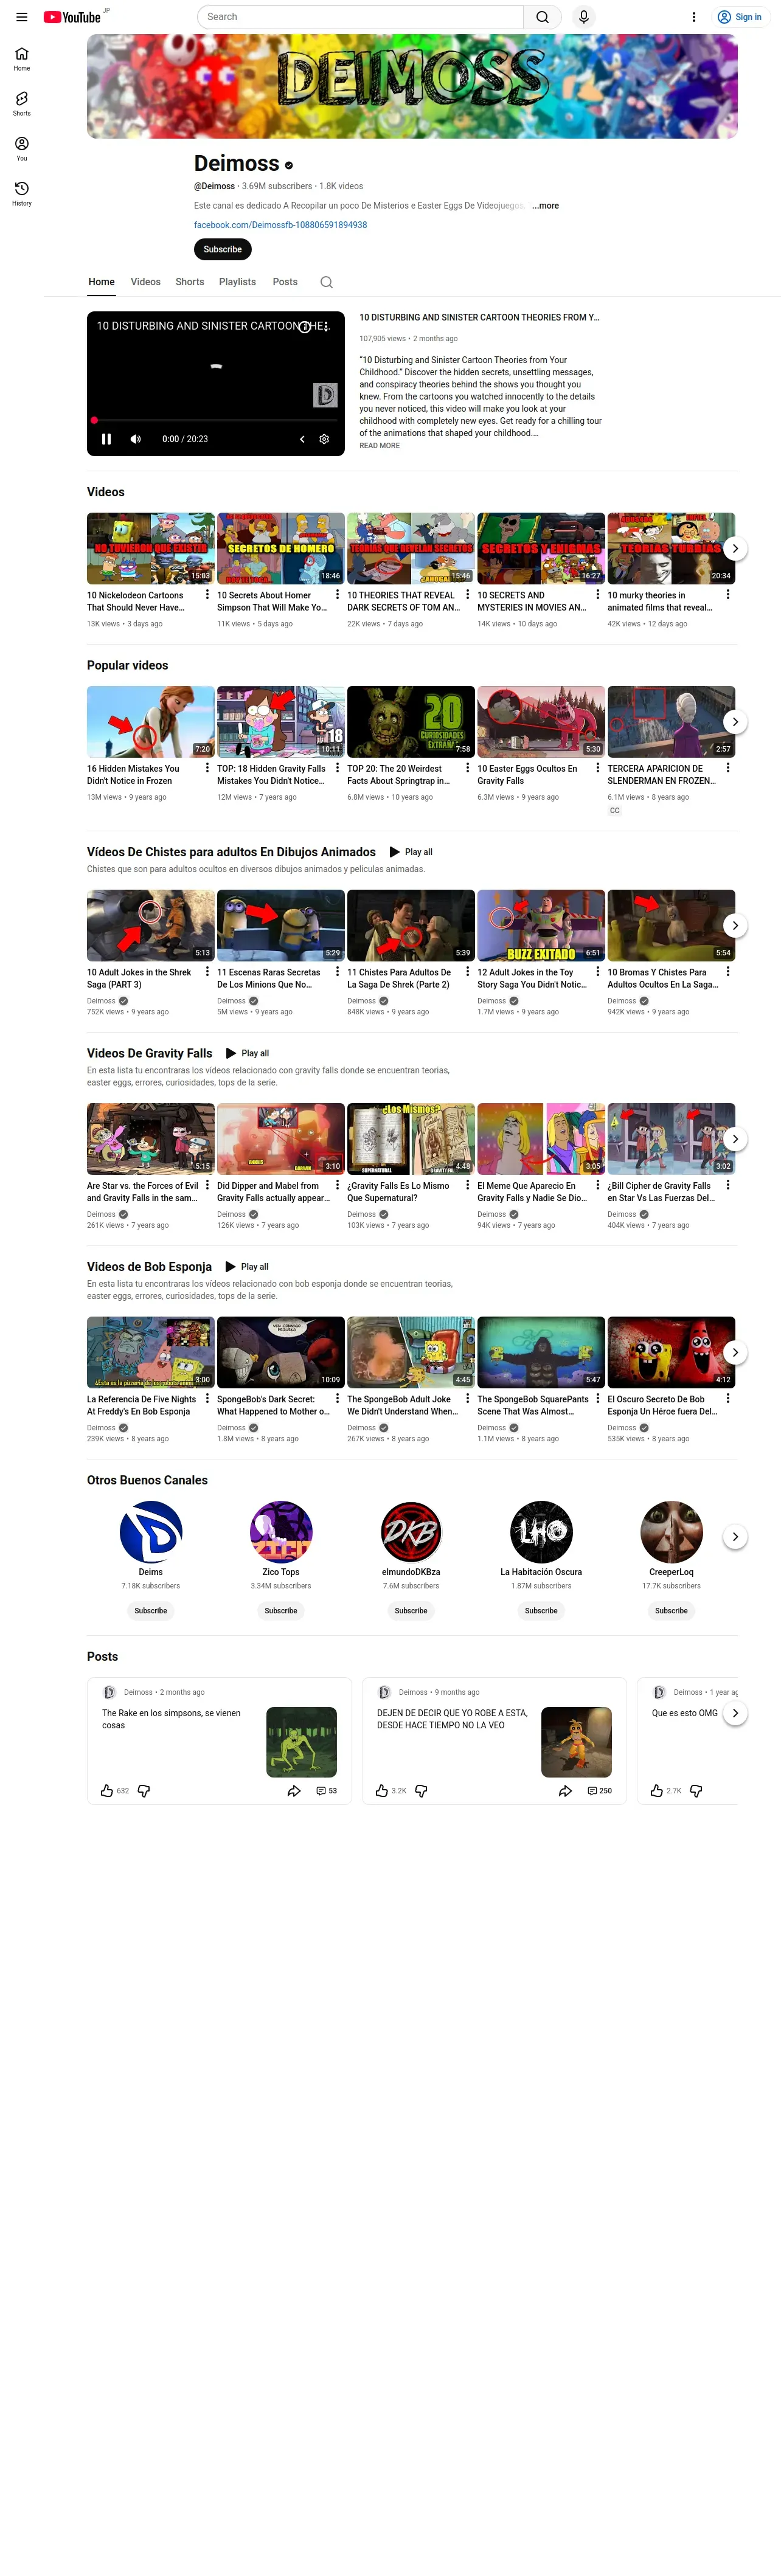Pause the featured video

pyautogui.click(x=106, y=439)
